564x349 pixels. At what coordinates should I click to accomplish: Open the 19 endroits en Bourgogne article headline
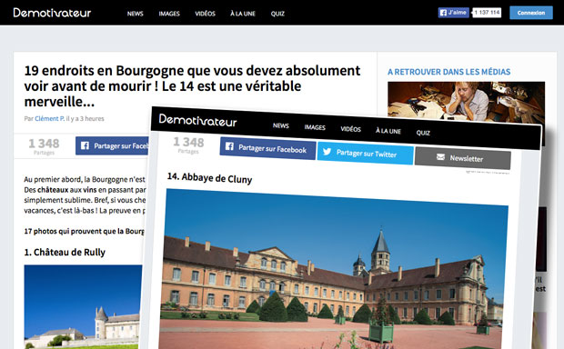[192, 86]
